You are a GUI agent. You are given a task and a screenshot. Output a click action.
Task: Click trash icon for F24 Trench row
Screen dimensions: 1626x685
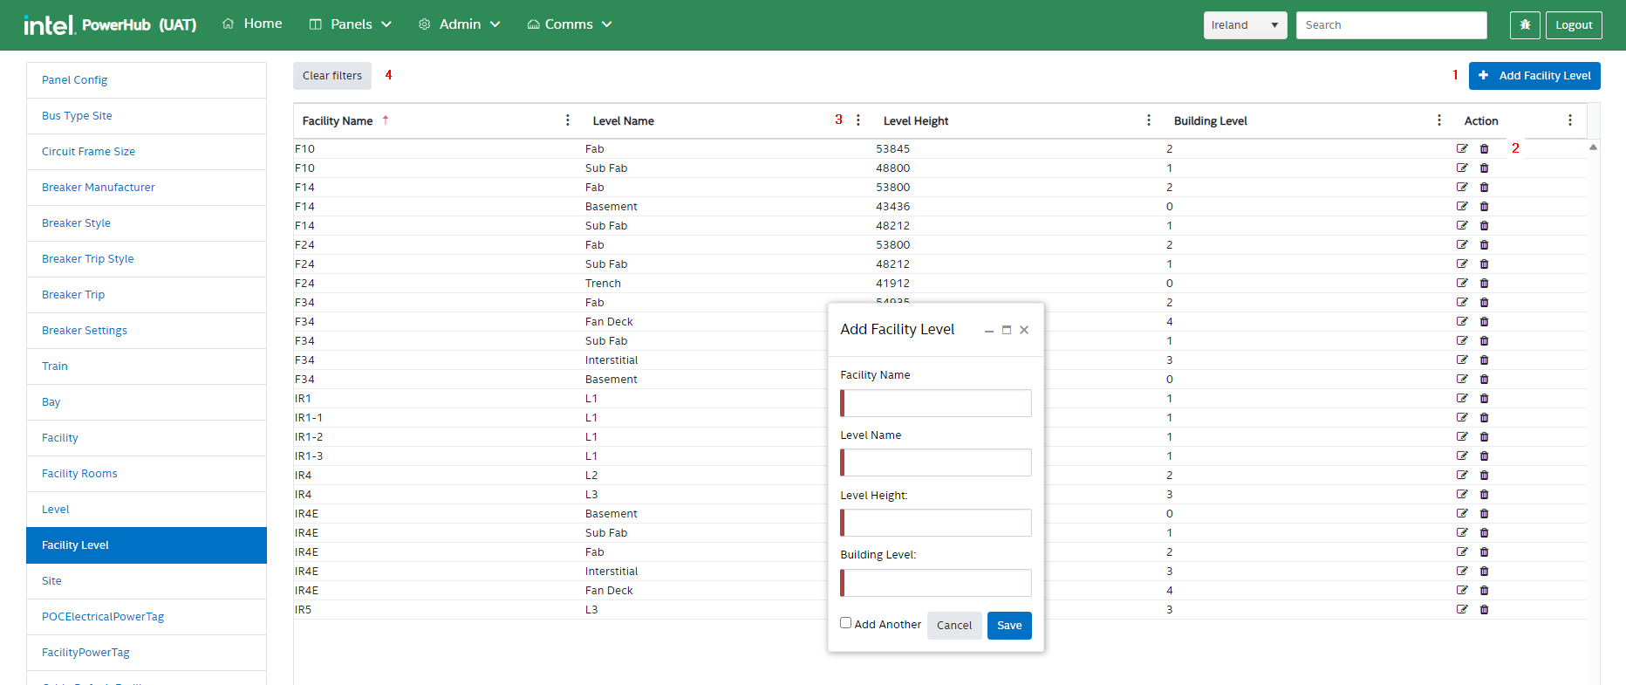pyautogui.click(x=1484, y=284)
